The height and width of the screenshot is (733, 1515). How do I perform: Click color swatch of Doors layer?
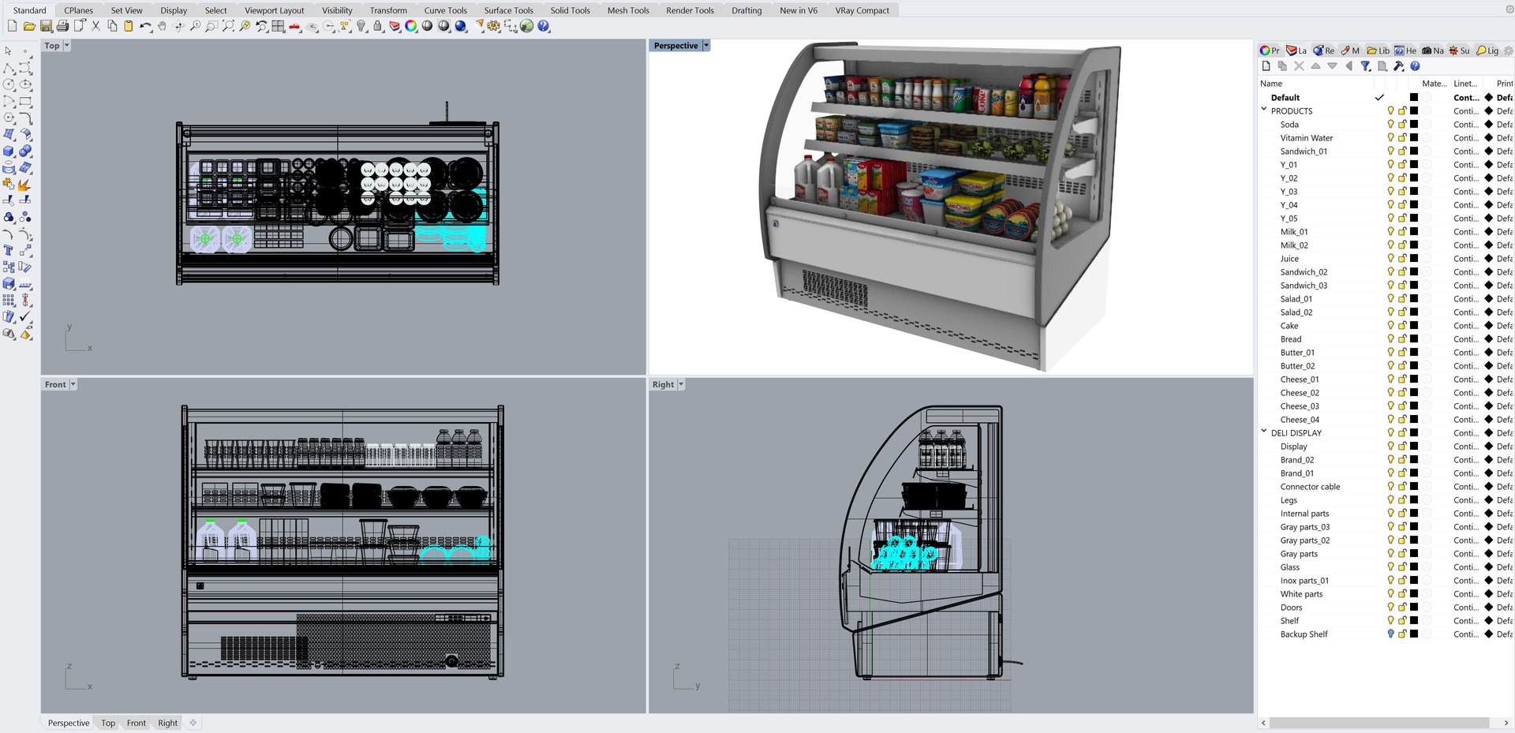coord(1414,607)
